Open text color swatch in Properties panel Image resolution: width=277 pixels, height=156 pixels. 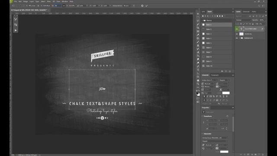point(224,152)
